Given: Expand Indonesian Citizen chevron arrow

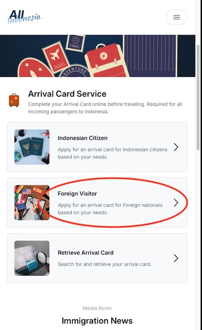Looking at the screenshot, I should click(176, 147).
